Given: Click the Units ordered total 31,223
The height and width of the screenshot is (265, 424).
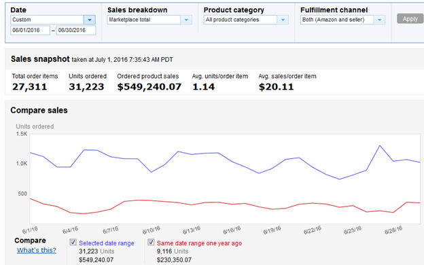Looking at the screenshot, I should click(x=86, y=87).
